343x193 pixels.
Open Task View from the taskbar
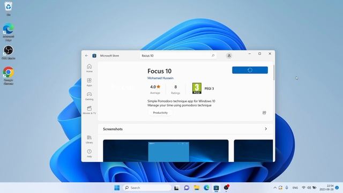click(x=176, y=188)
